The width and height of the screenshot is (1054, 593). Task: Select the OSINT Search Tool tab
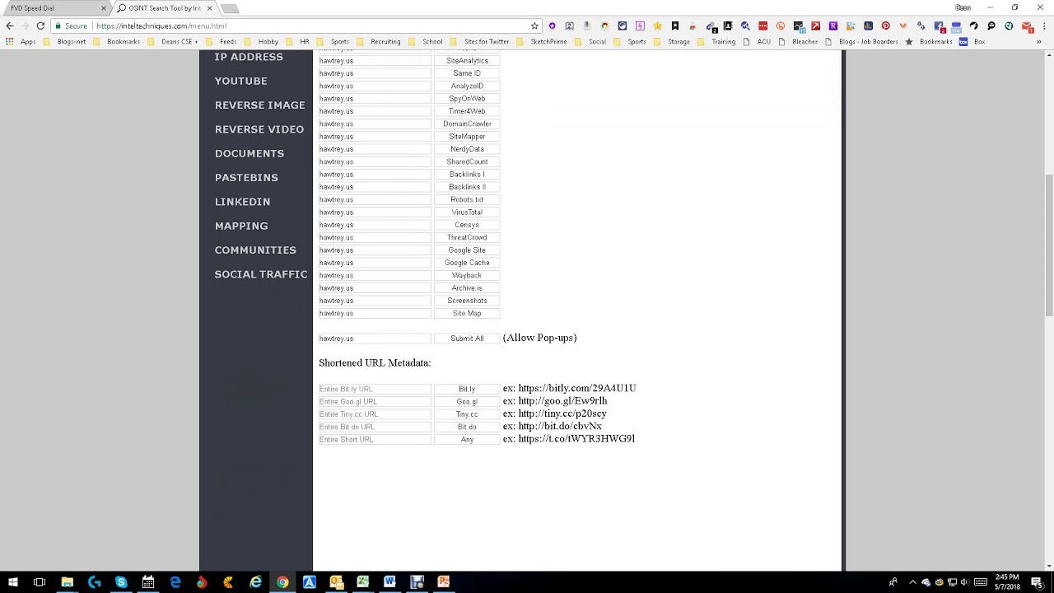pyautogui.click(x=163, y=8)
